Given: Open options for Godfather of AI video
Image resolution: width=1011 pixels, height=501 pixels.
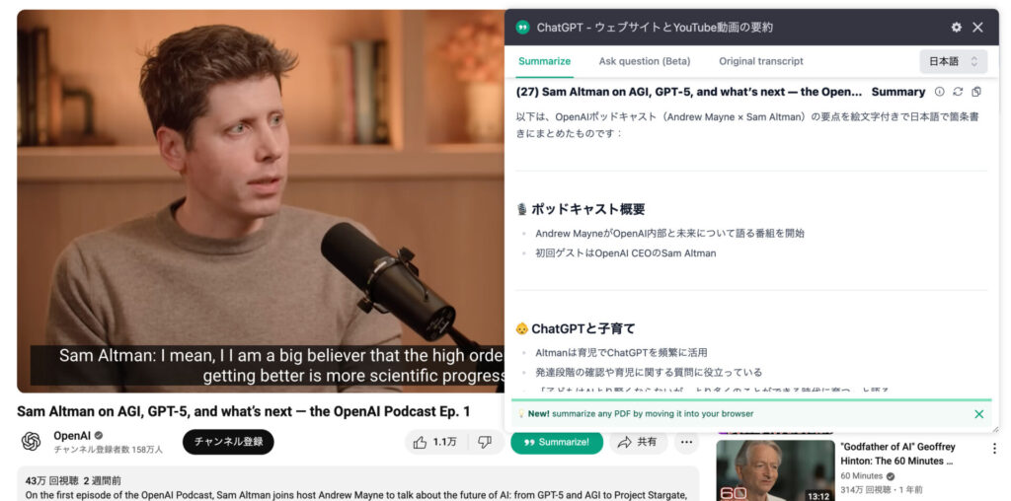Looking at the screenshot, I should 993,448.
